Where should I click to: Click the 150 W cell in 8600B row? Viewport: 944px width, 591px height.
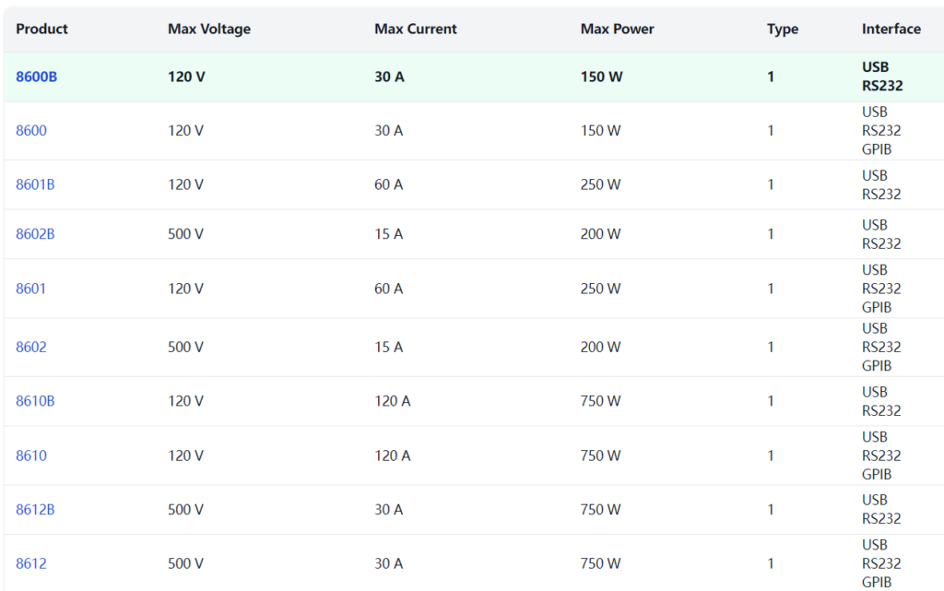coord(601,77)
